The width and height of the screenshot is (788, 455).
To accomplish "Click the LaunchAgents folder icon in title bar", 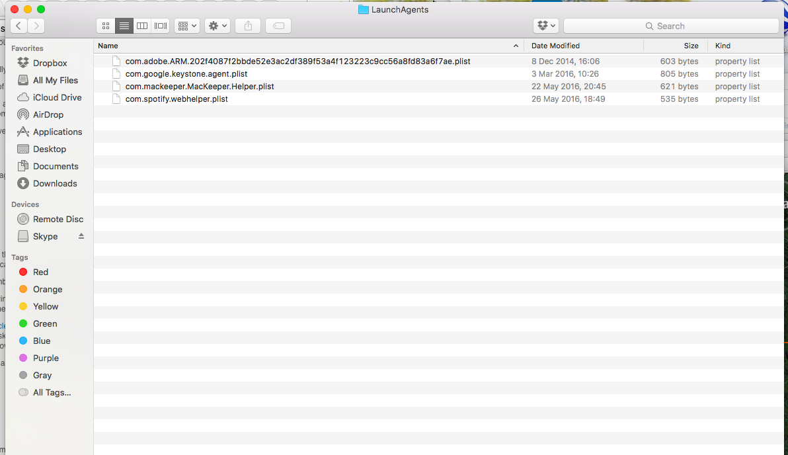I will 364,9.
